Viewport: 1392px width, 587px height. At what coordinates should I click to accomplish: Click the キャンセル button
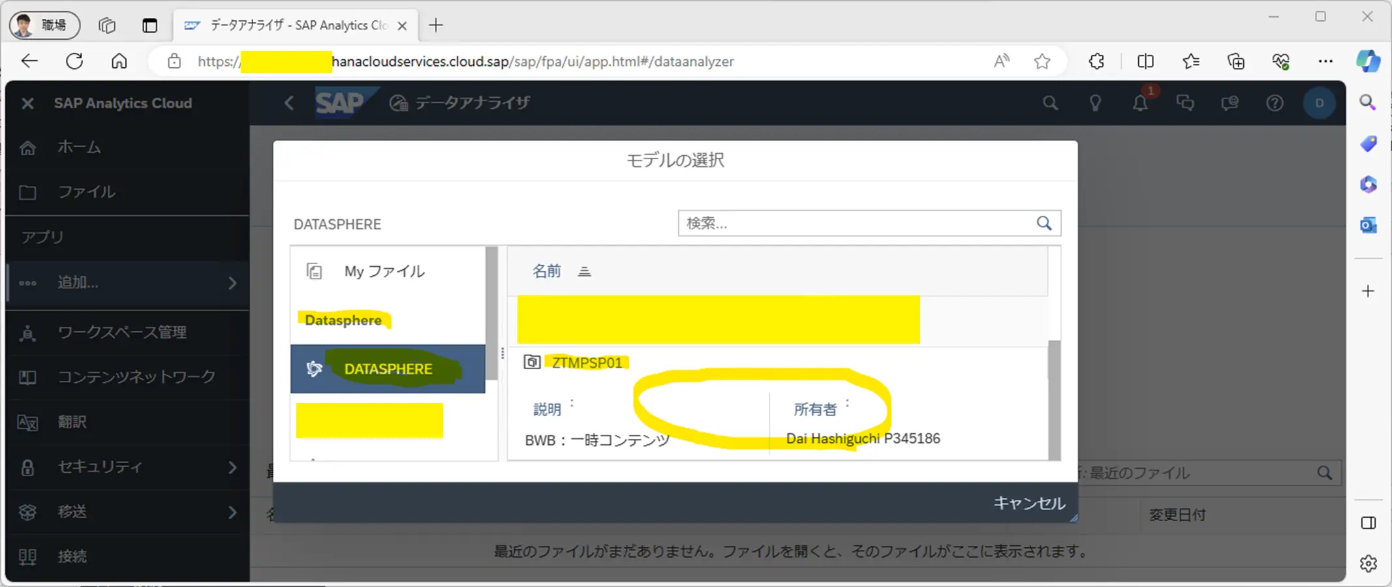pos(1029,503)
